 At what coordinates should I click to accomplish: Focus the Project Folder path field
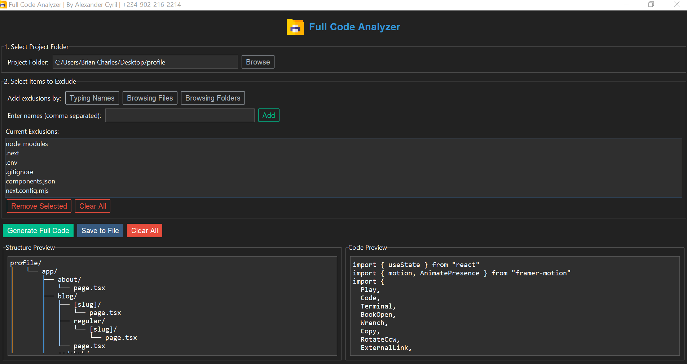pyautogui.click(x=145, y=62)
